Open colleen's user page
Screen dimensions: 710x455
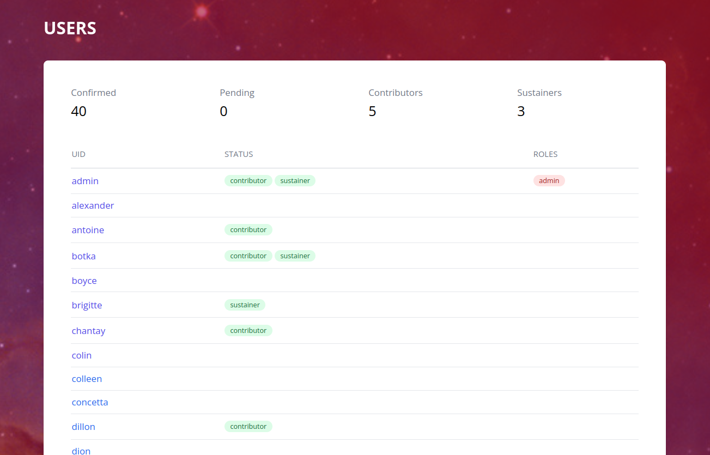coord(87,379)
